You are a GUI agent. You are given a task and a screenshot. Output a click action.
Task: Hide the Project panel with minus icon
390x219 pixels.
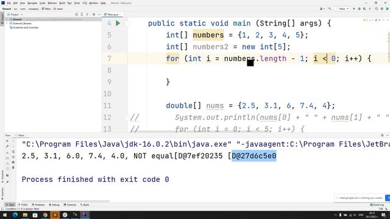[x=99, y=15]
